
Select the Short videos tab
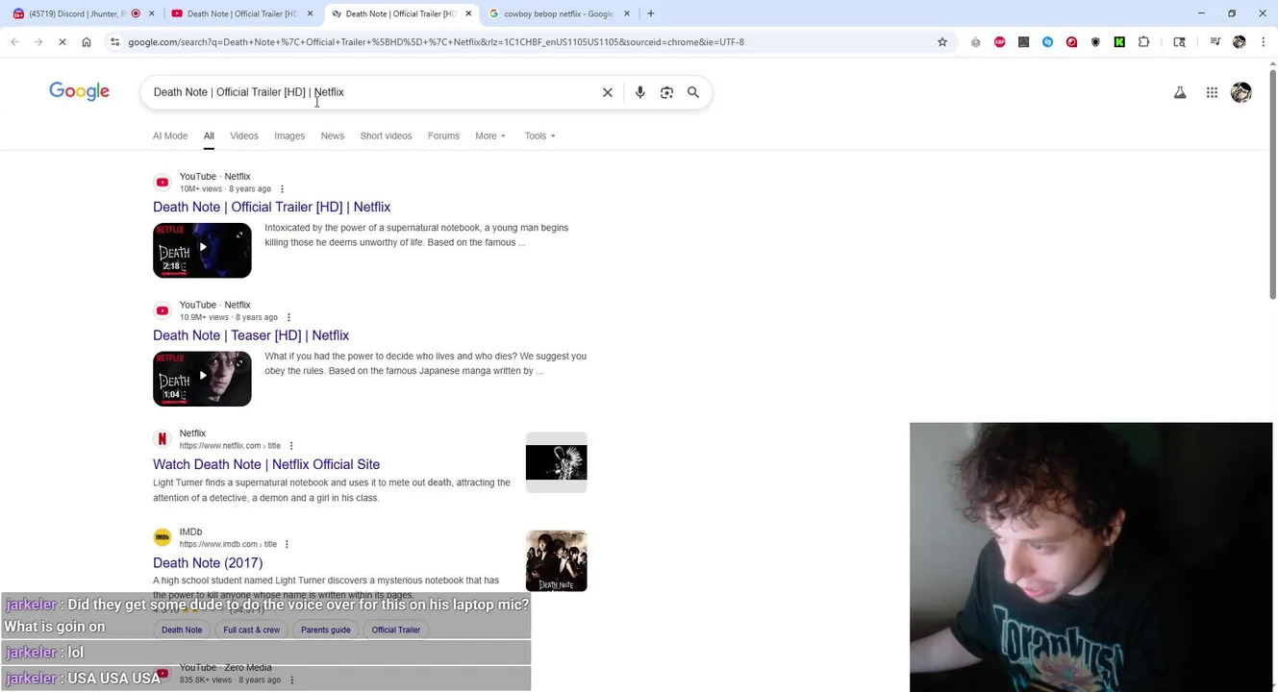coord(386,136)
